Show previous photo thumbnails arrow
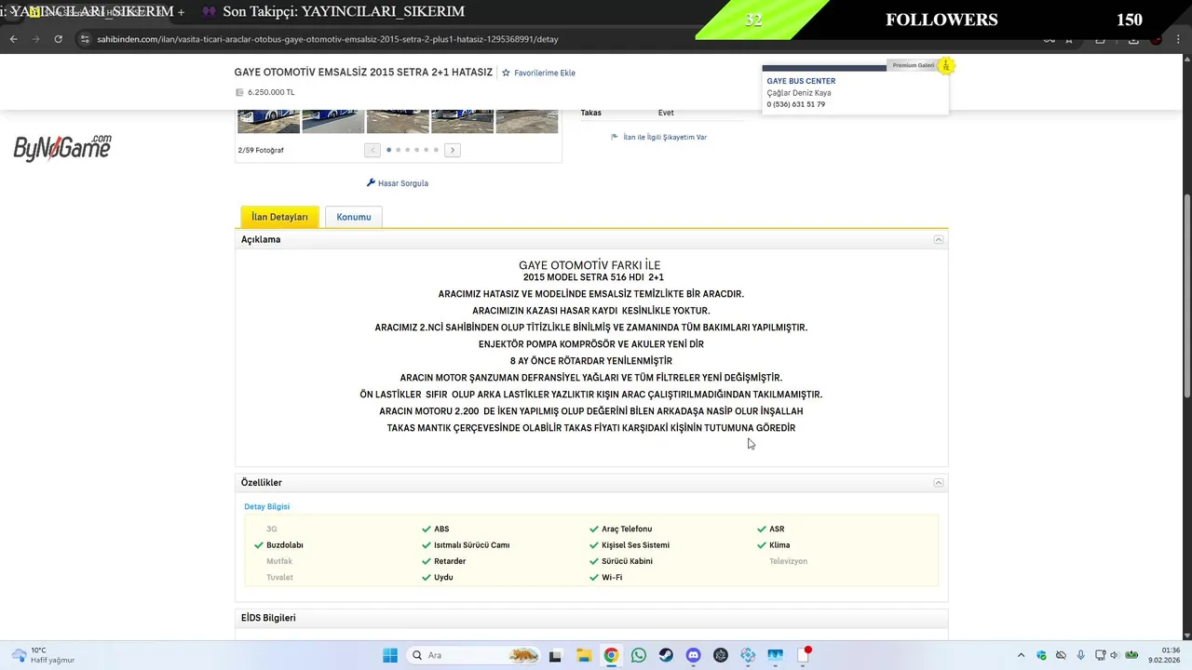 pos(372,150)
